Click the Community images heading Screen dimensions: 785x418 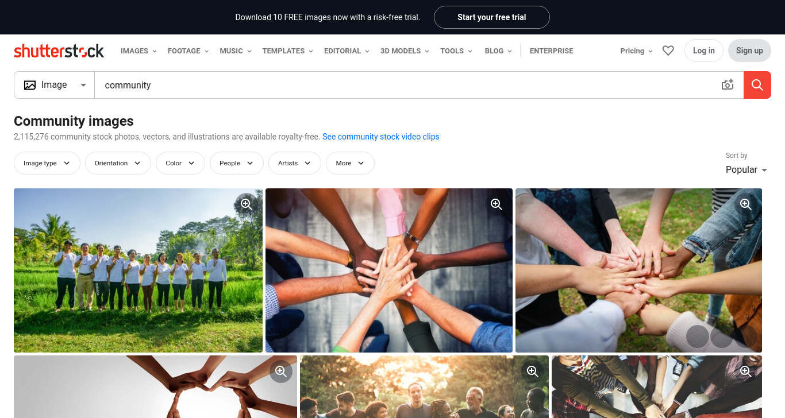coord(74,121)
